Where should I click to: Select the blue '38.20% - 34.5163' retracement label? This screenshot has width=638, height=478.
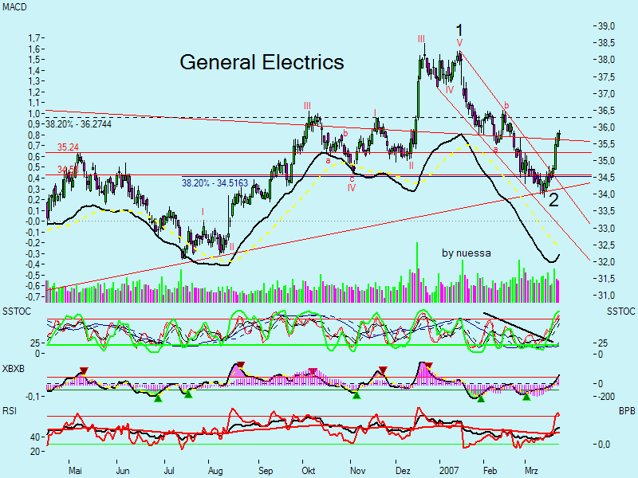(215, 183)
